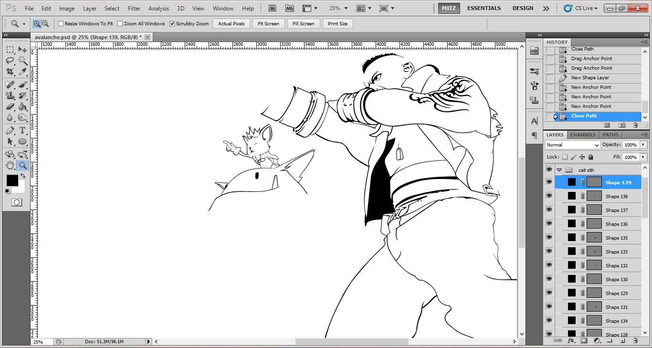The width and height of the screenshot is (652, 348).
Task: Open the Layer menu
Action: coord(90,8)
